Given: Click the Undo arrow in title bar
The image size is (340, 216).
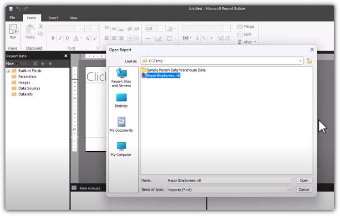Looking at the screenshot, I should (18, 9).
